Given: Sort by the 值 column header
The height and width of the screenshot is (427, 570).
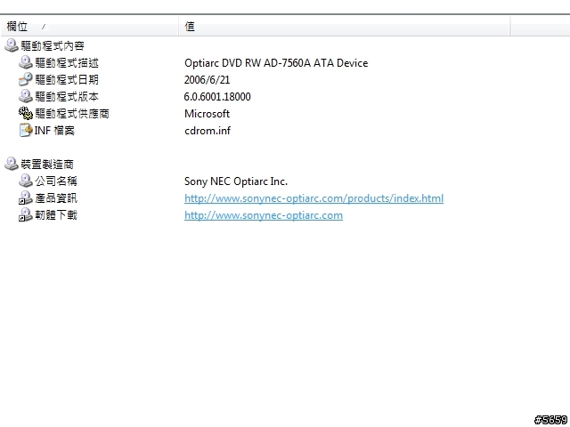Looking at the screenshot, I should tap(345, 26).
